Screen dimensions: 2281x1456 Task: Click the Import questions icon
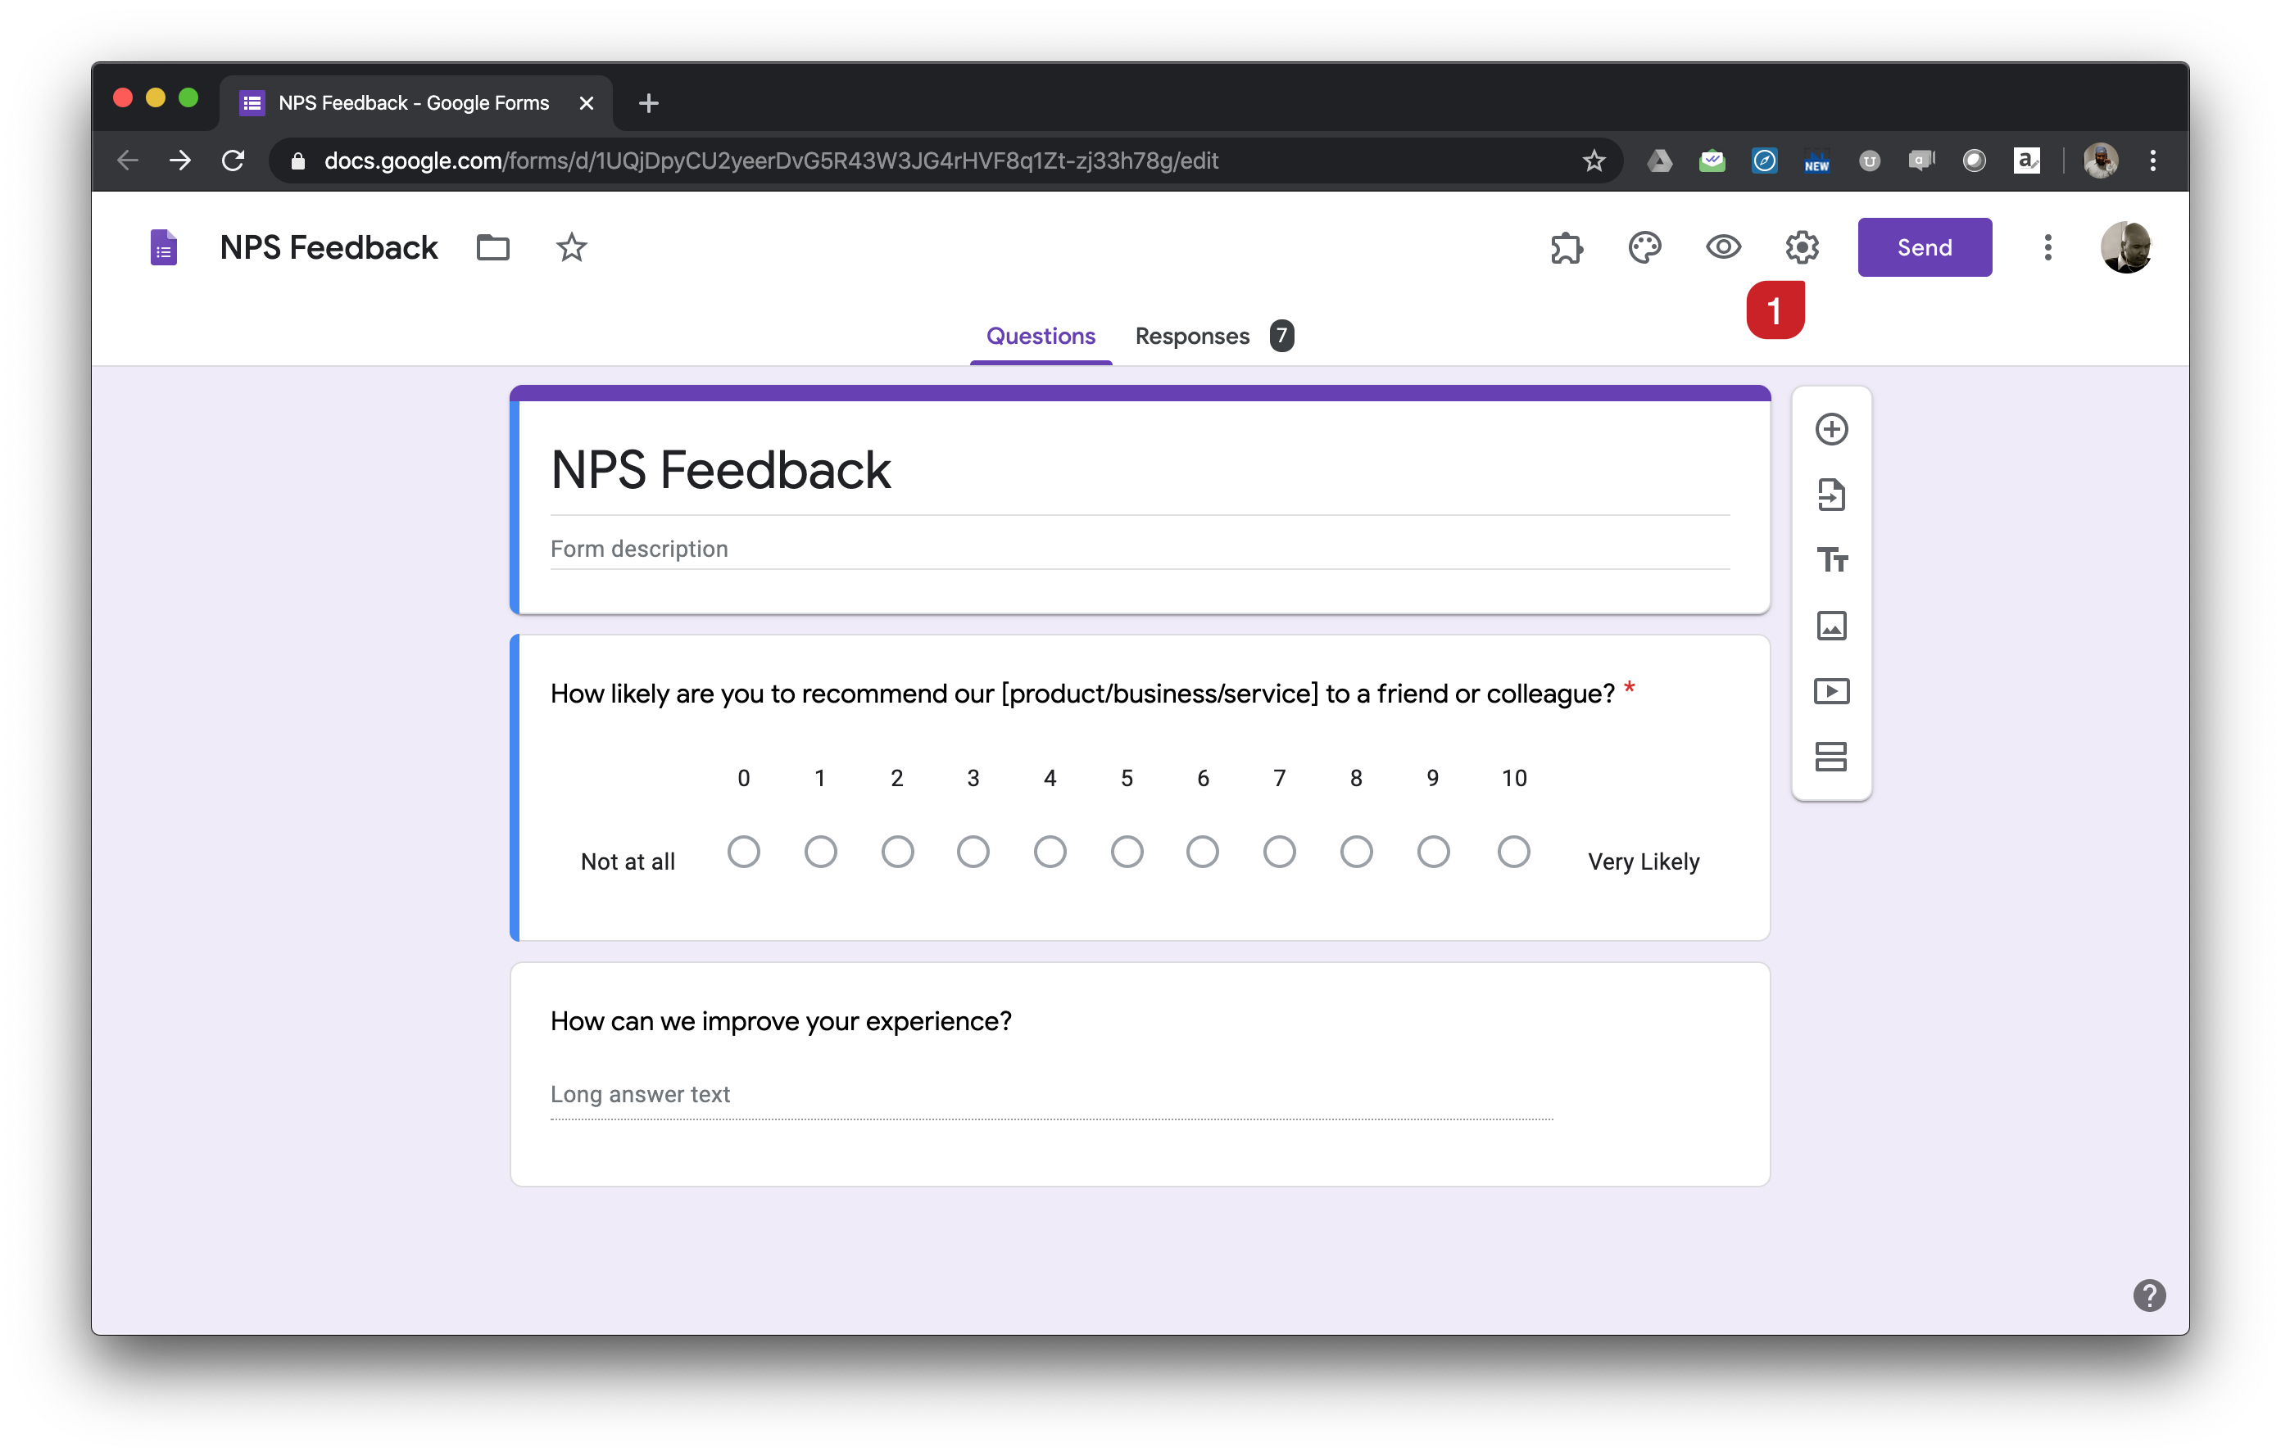1831,494
